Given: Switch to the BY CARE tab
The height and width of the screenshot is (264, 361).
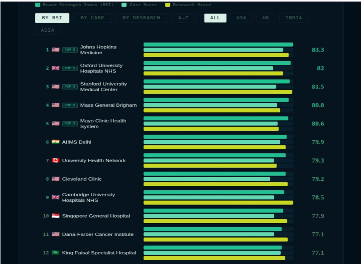Looking at the screenshot, I should (x=92, y=18).
